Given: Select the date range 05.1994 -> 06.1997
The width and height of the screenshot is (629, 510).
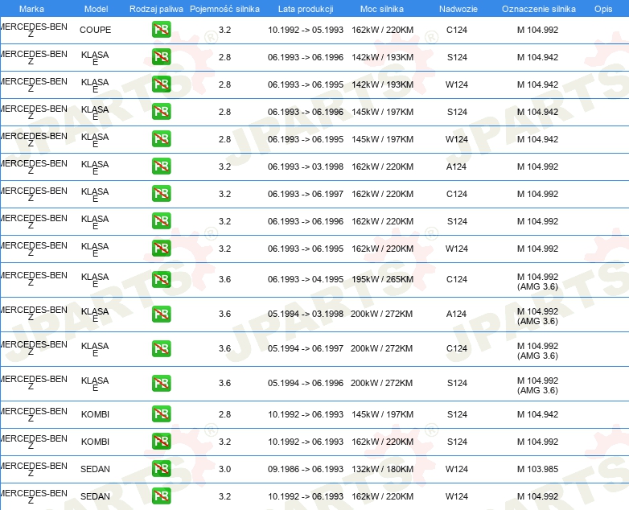Looking at the screenshot, I should point(306,348).
